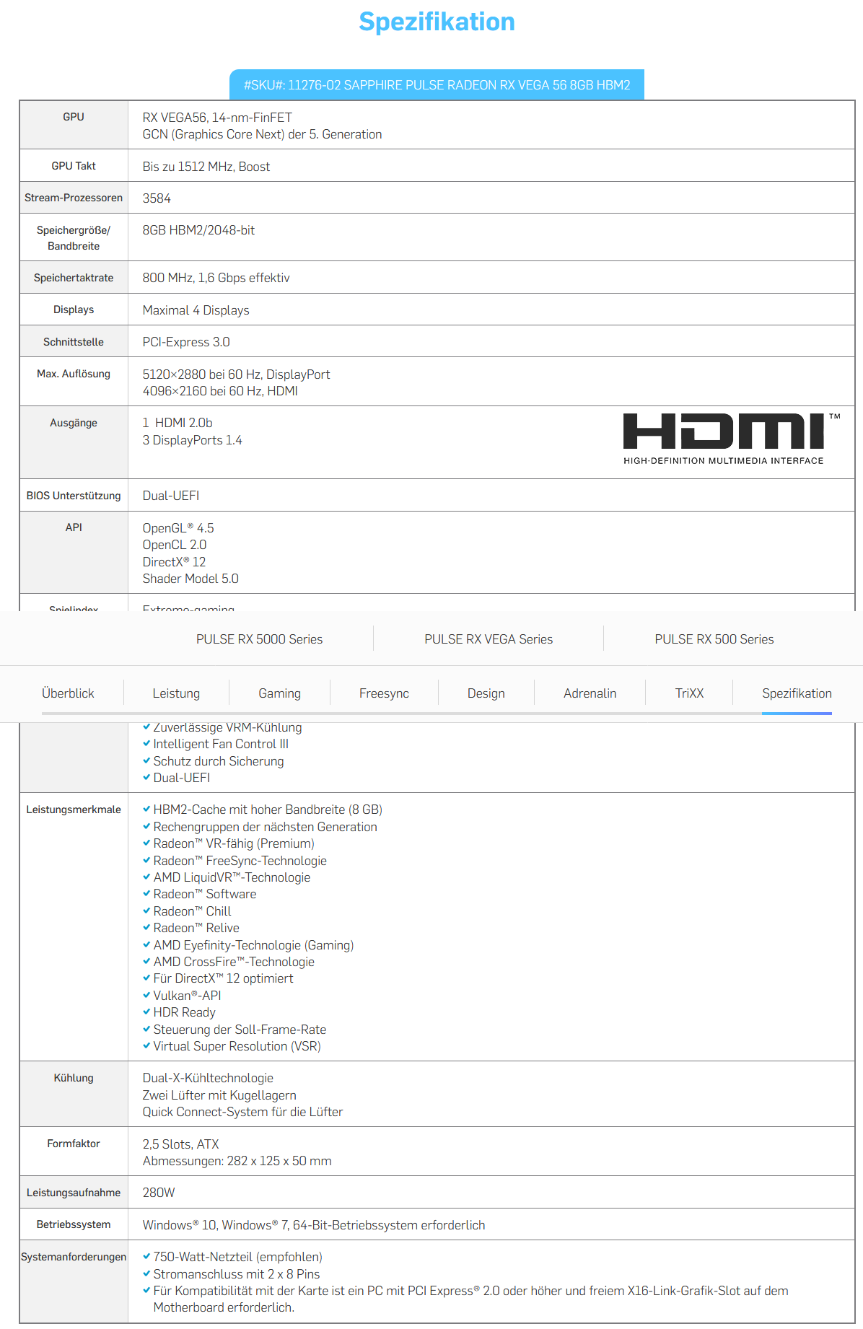Click the 'DirectX 12' API entry

[x=174, y=562]
